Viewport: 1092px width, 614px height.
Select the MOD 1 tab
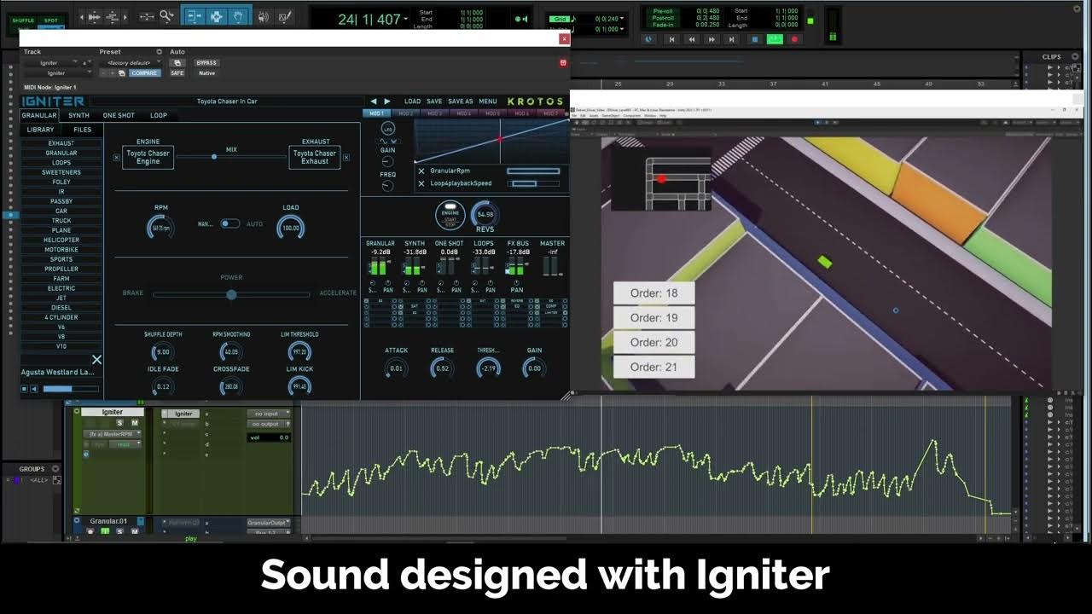click(x=376, y=113)
